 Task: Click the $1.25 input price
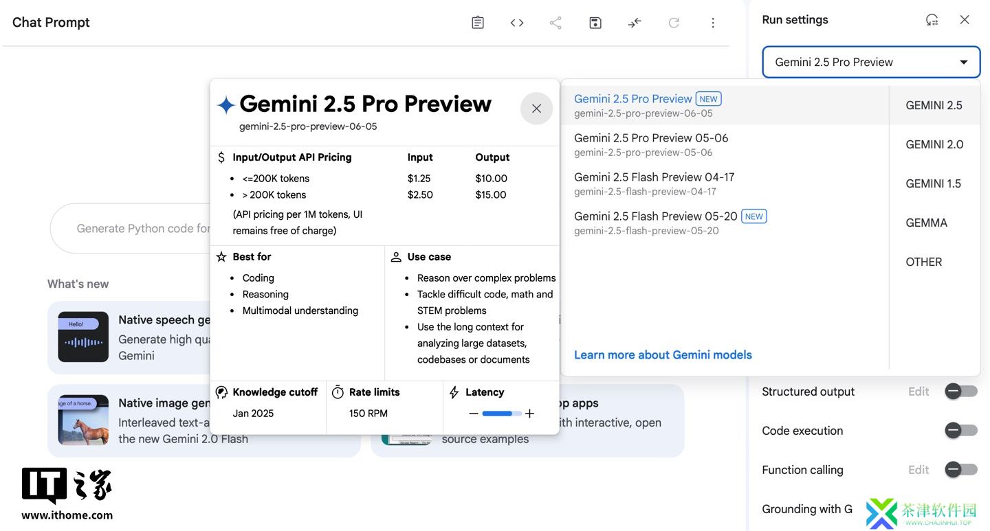(x=419, y=179)
